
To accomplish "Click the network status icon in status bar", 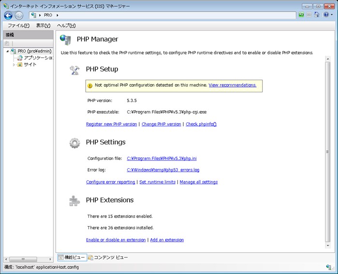I will click(x=329, y=267).
